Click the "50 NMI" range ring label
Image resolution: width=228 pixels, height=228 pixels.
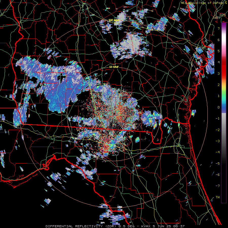114,67
